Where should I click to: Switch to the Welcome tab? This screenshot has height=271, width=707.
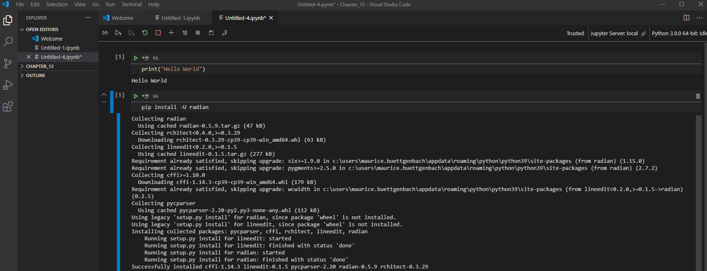(x=123, y=18)
